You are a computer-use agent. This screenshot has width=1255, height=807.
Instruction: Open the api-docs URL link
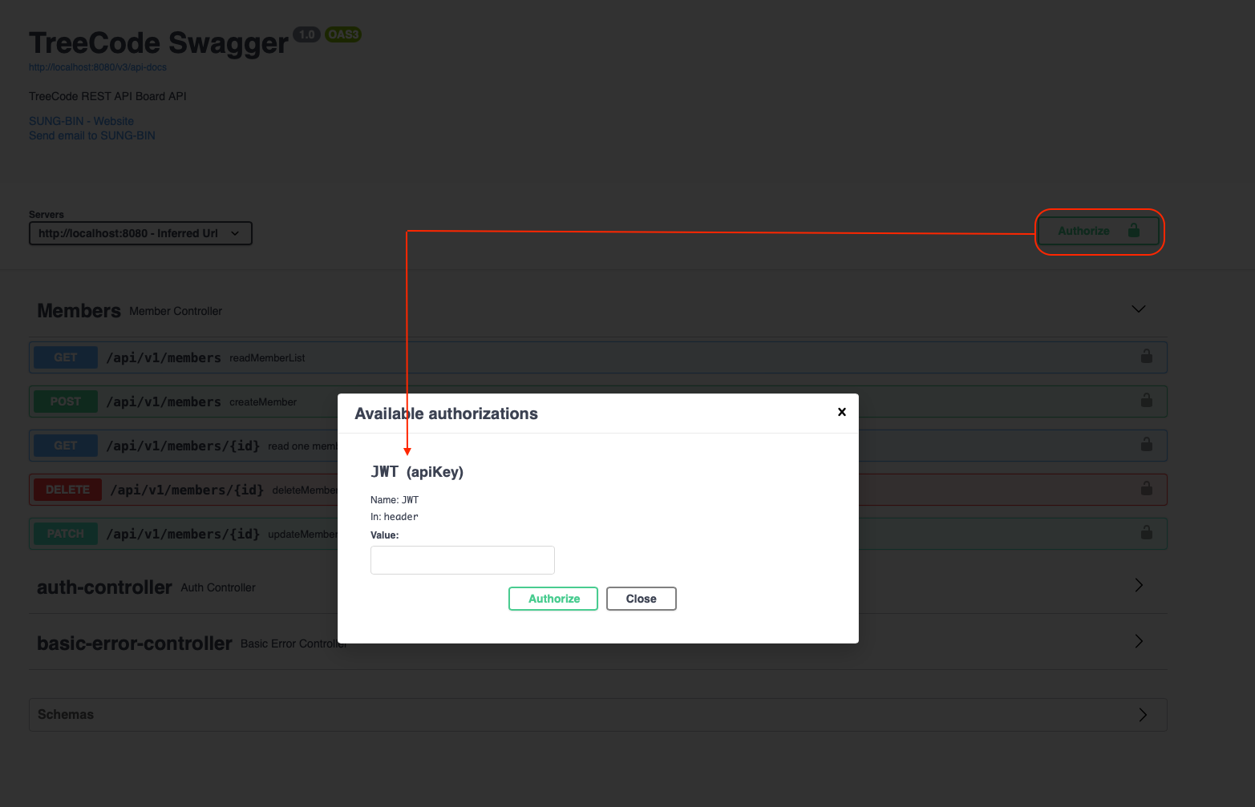pyautogui.click(x=98, y=67)
